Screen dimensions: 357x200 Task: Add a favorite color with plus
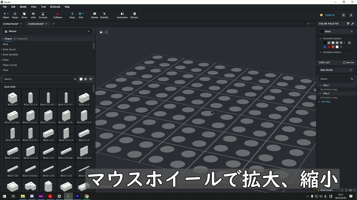[341, 47]
